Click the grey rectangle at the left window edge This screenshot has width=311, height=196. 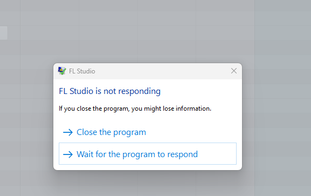tap(4, 33)
